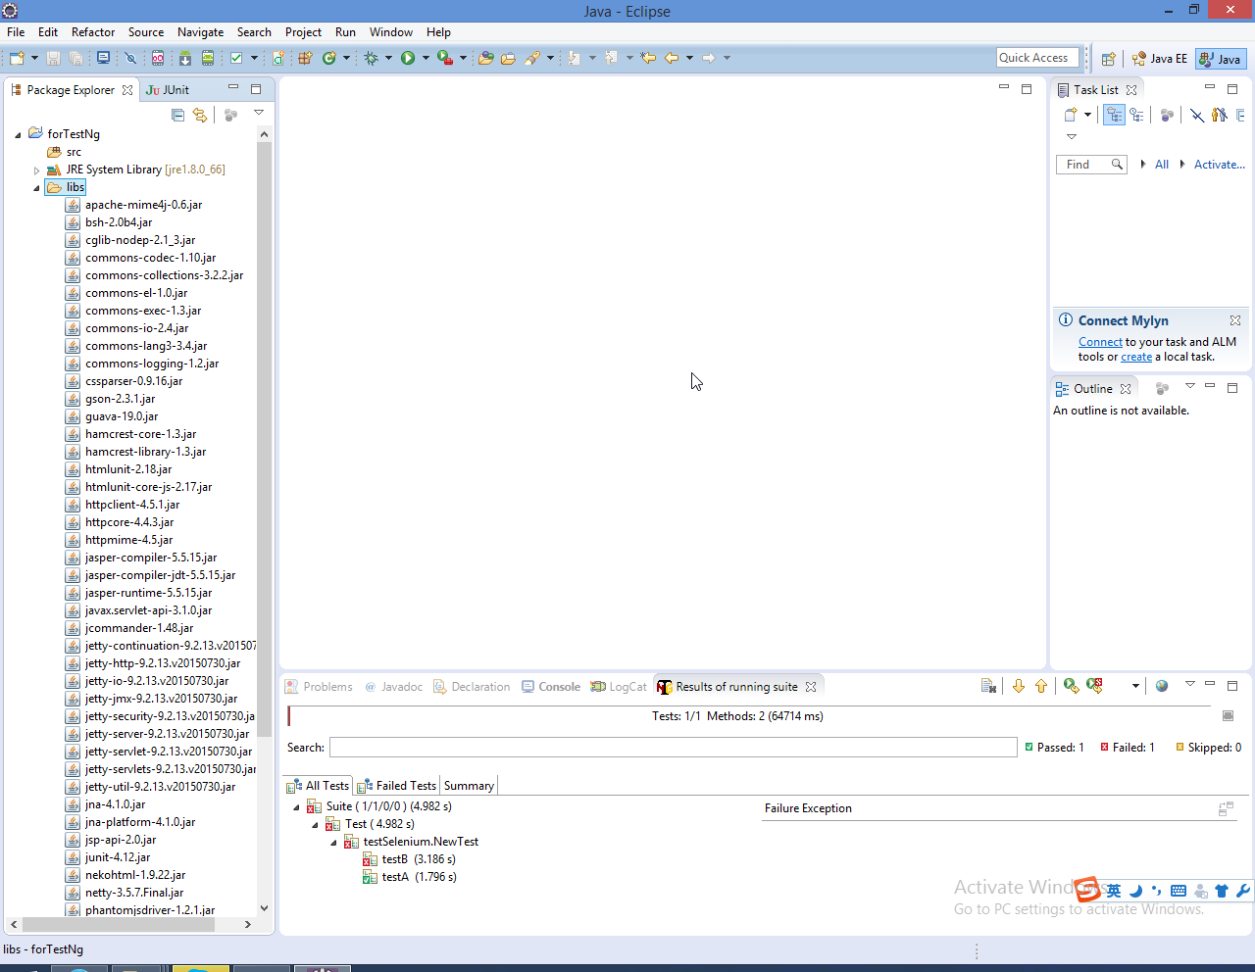Click the Open Perspective icon

[1108, 59]
